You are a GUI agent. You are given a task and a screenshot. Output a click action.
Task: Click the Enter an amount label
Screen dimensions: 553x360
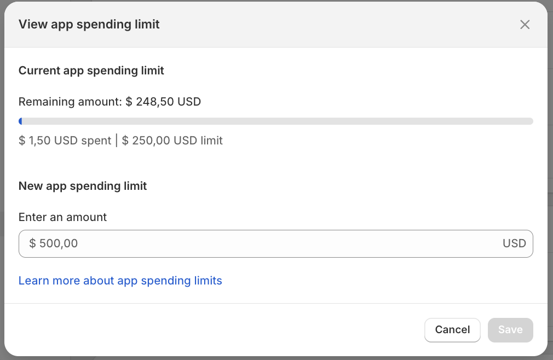tap(62, 217)
